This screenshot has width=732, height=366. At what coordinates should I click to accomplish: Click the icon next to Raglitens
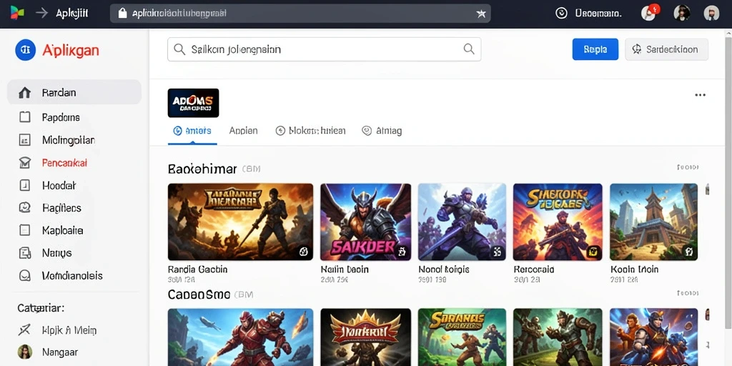point(25,207)
